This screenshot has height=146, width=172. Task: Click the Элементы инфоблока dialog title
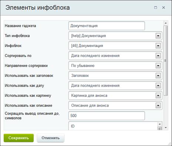pyautogui.click(x=38, y=8)
